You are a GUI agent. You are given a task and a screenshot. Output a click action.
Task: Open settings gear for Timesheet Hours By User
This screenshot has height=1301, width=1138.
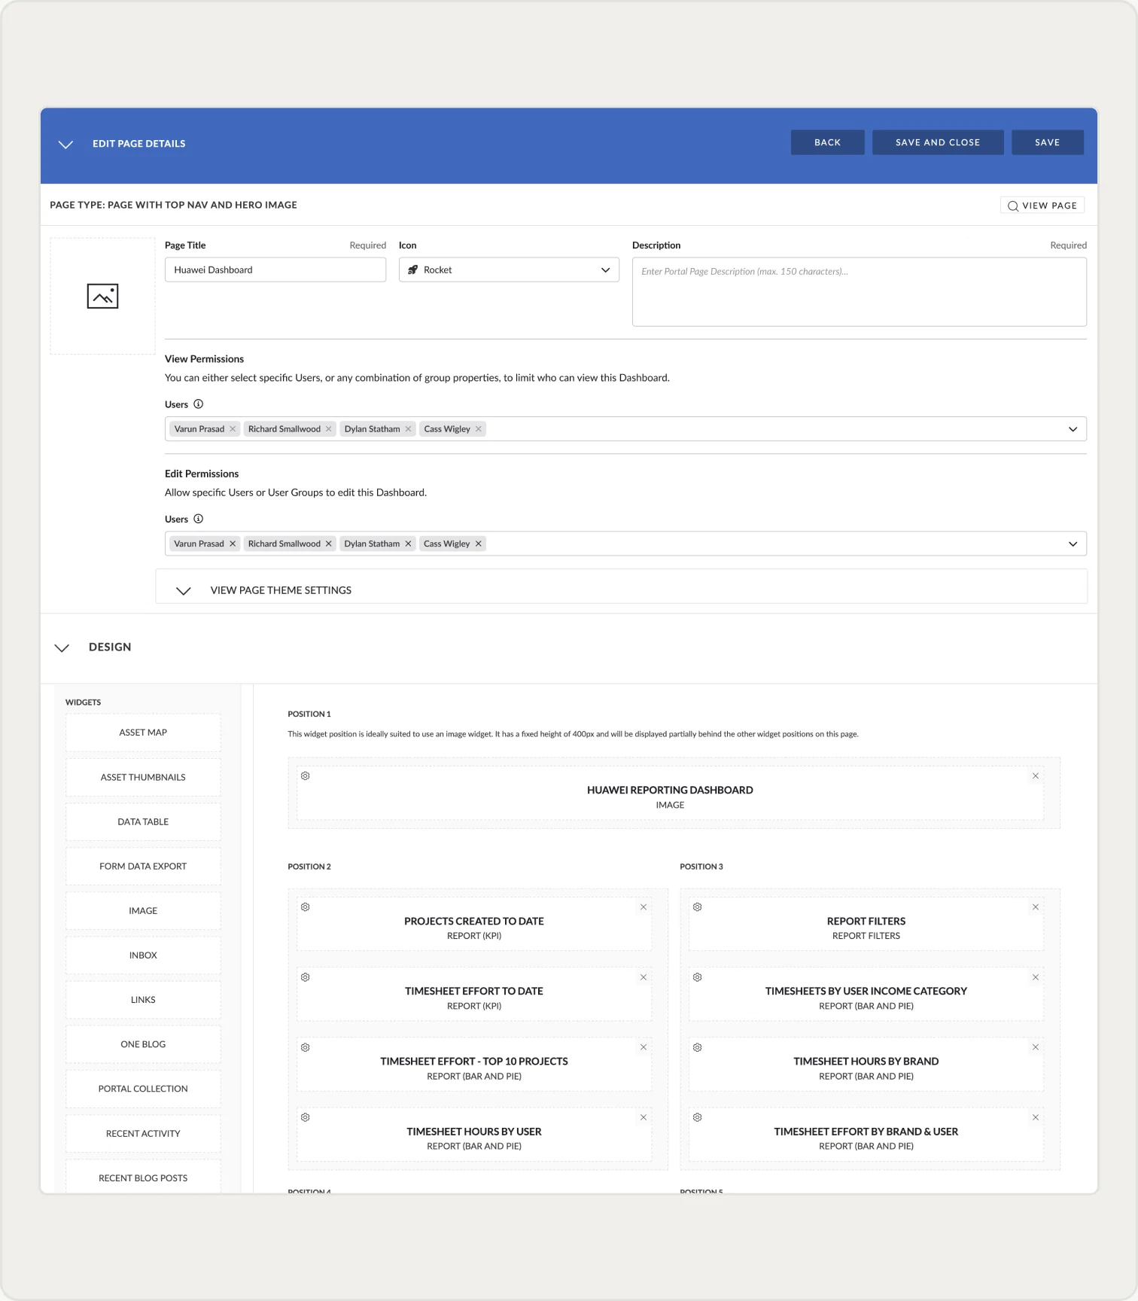[306, 1117]
